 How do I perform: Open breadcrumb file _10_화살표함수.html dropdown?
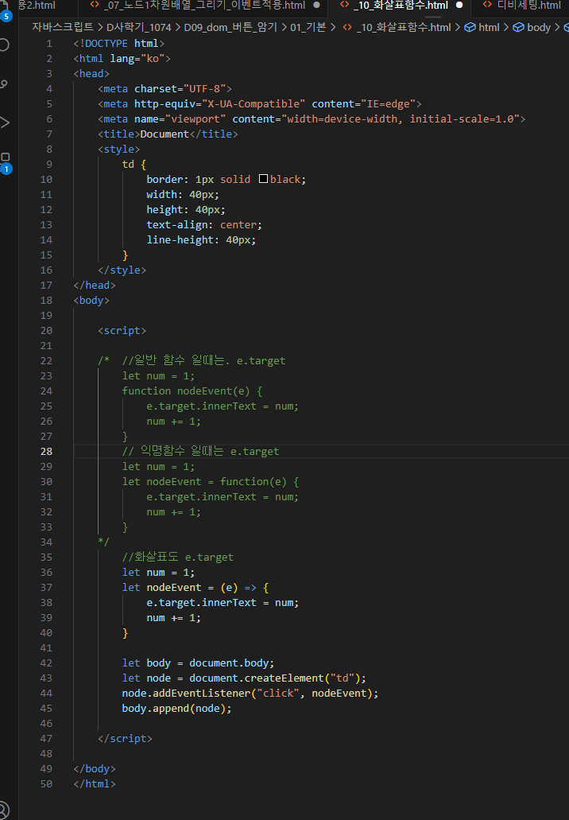pos(404,27)
